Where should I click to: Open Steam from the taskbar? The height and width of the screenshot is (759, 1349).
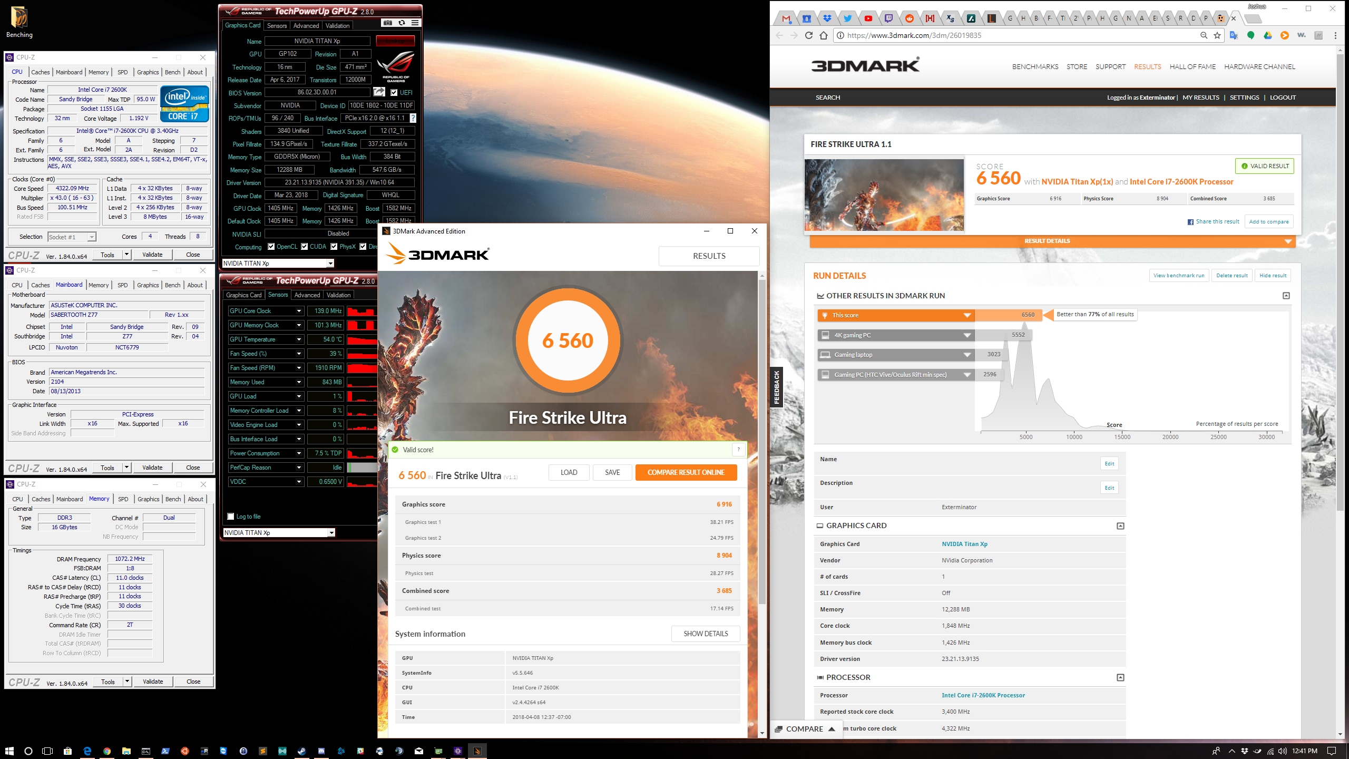pos(302,751)
